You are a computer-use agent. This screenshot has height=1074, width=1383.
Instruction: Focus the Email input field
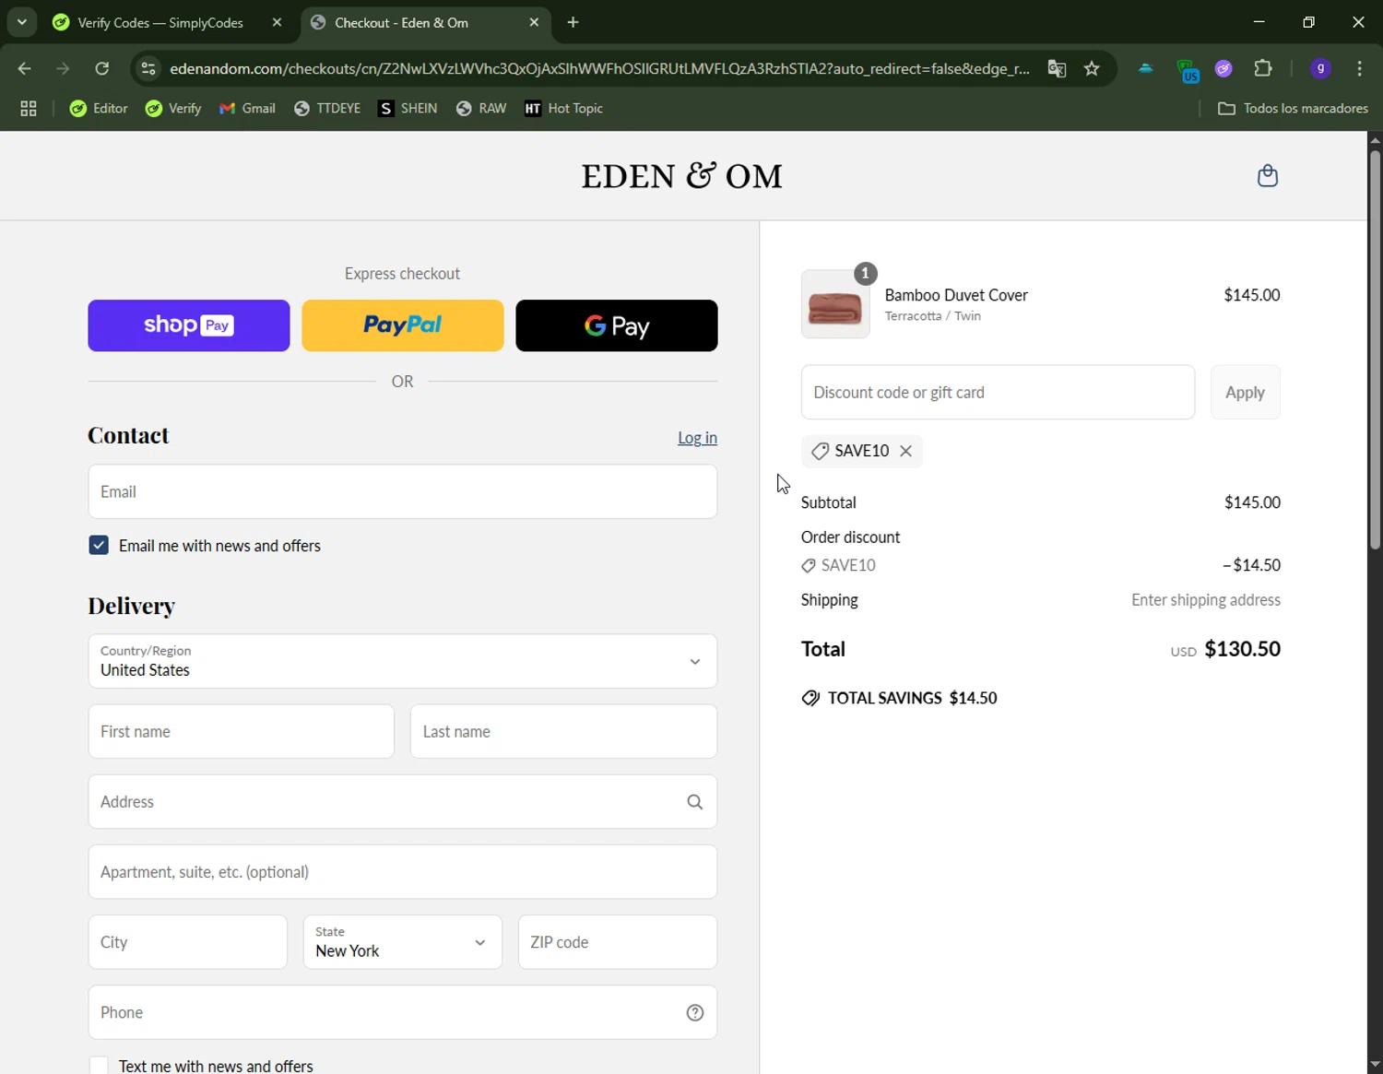[403, 491]
